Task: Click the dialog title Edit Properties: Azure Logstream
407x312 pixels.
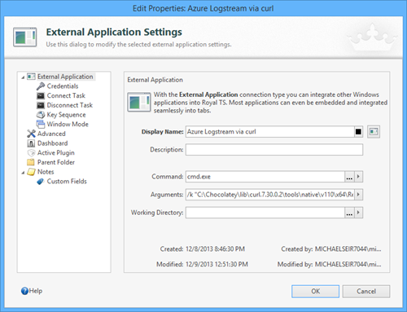Action: pos(203,8)
